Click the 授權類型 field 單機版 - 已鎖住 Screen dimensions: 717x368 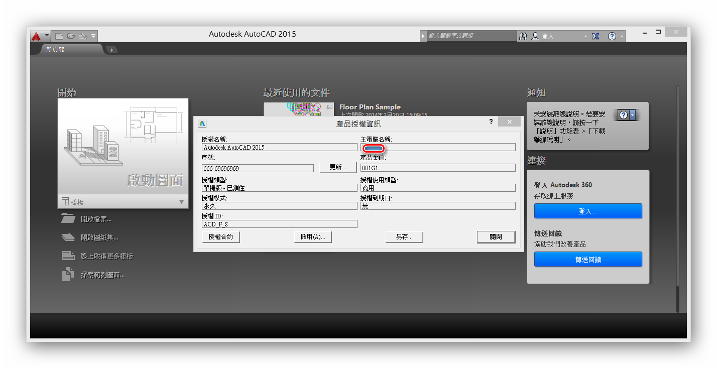280,188
